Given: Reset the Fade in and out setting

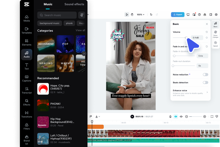Looking at the screenshot, I should [x=207, y=46].
